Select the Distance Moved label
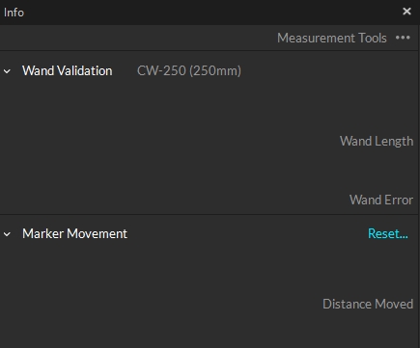420x348 pixels. (x=368, y=304)
